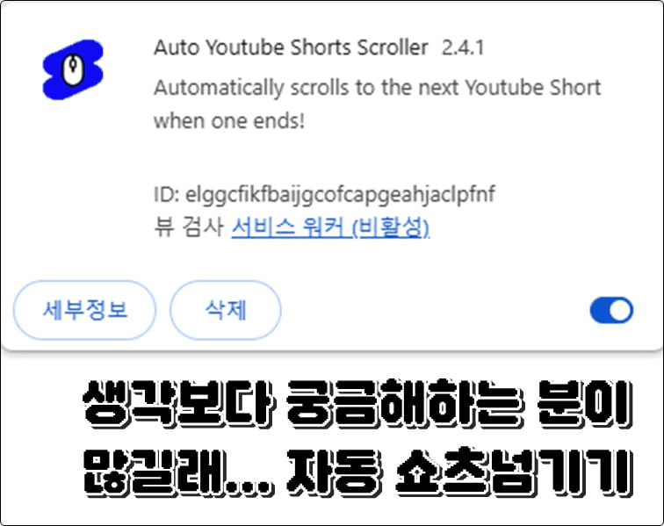Click the version number 2.4.1
Viewport: 664px width, 526px height.
463,47
